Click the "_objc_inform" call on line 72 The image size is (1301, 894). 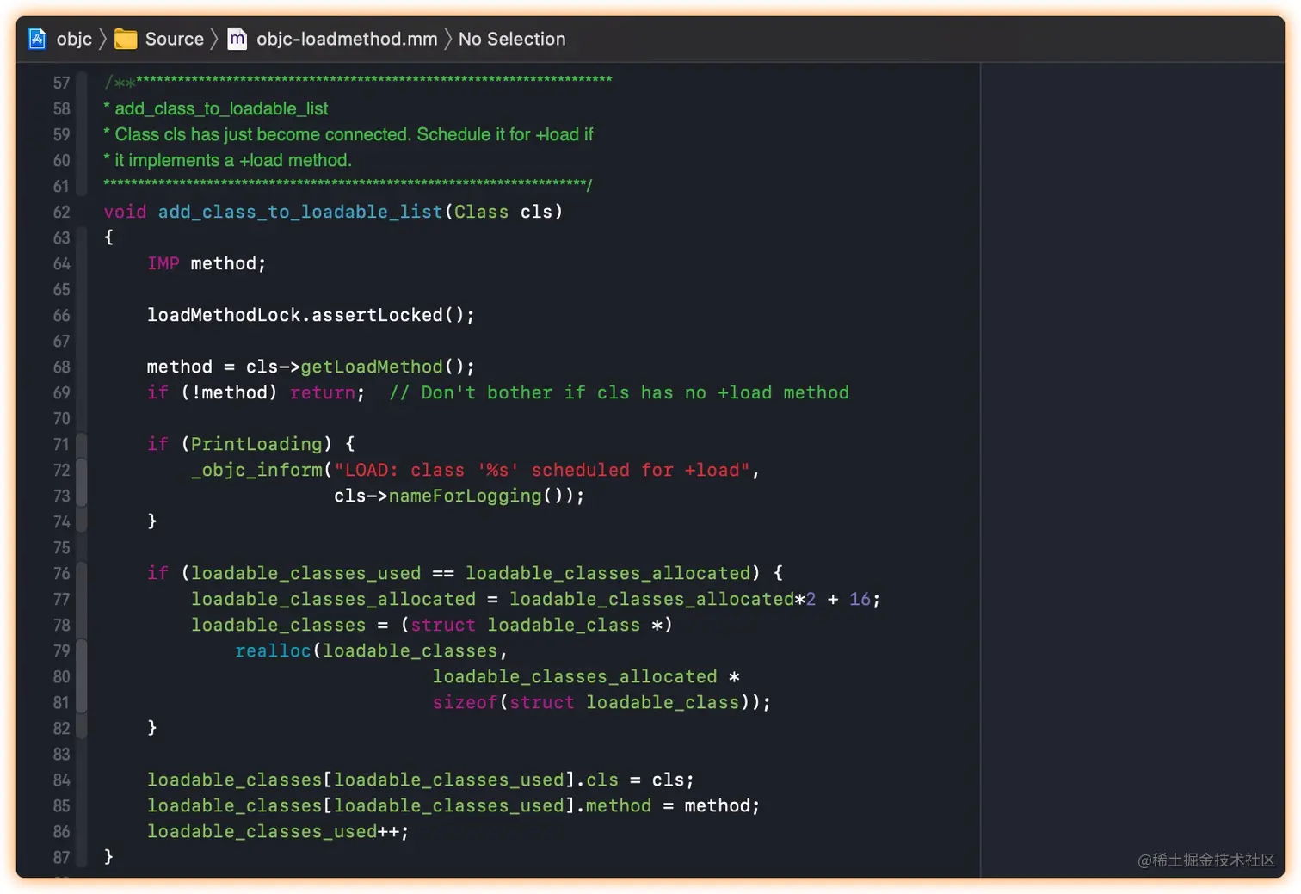click(257, 470)
